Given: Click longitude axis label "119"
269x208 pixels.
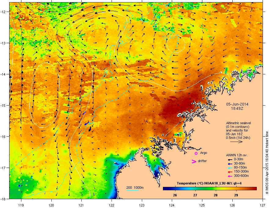Looking at the screenshot, I should pos(21,205).
